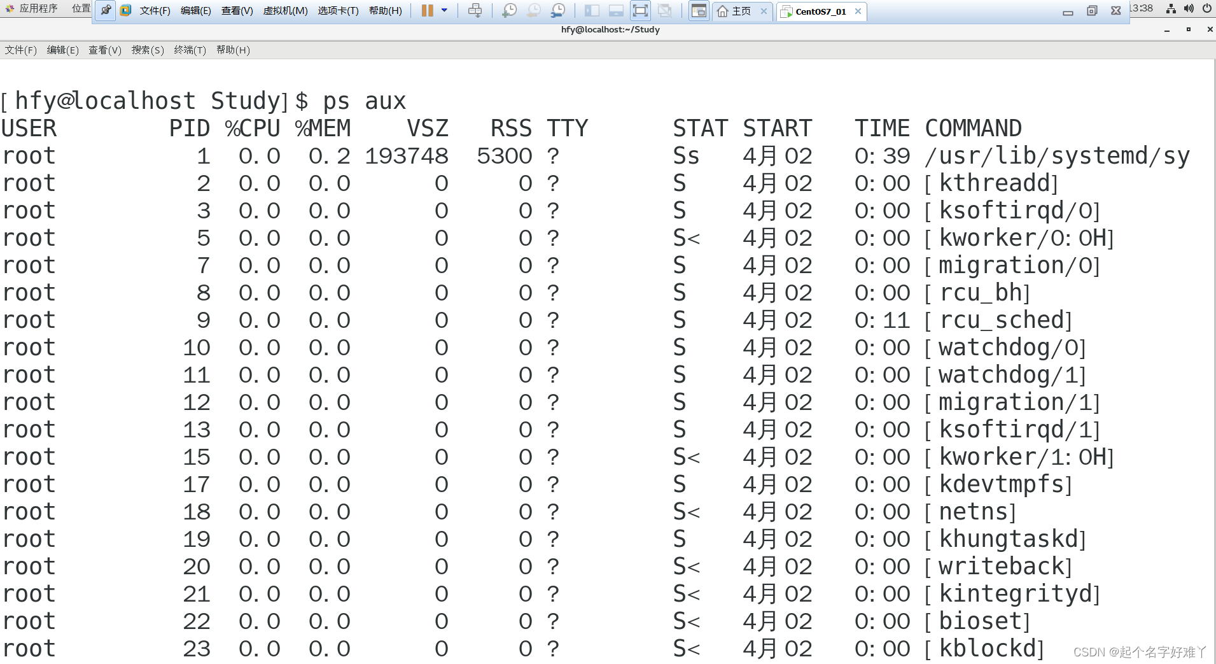Click the clock showing 13:38
1216x664 pixels.
coord(1142,8)
